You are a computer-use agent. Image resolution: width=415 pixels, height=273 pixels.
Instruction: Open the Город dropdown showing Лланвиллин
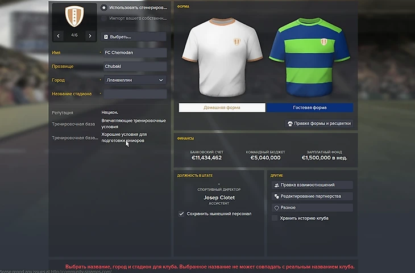(x=135, y=80)
